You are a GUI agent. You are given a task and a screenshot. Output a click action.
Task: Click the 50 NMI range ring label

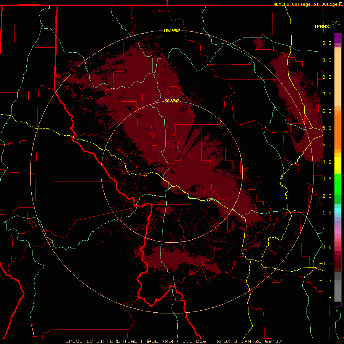coord(172,101)
